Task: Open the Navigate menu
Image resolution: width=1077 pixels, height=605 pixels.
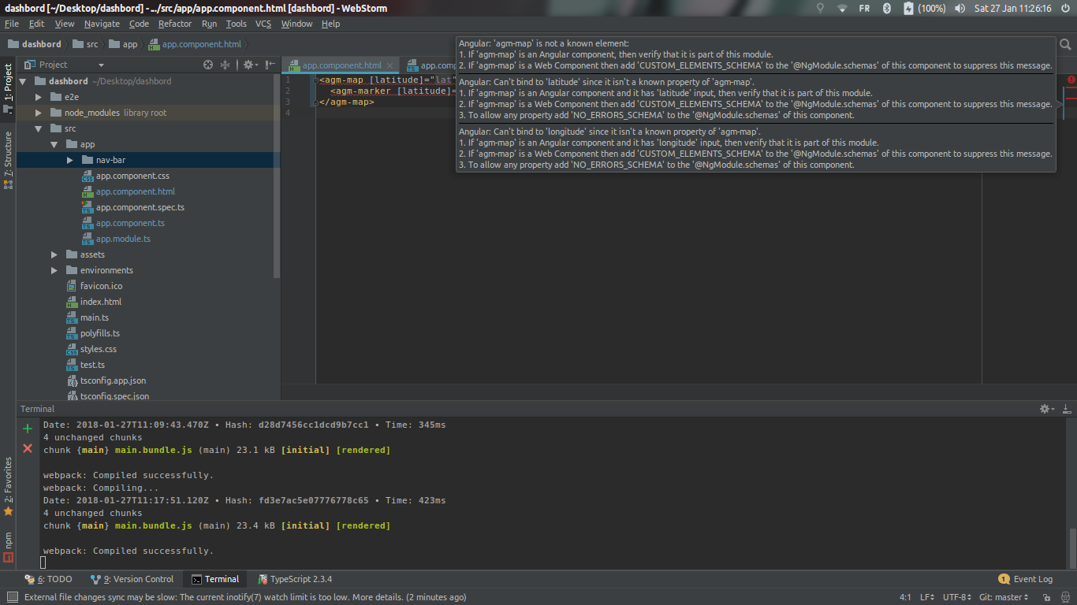Action: pyautogui.click(x=102, y=24)
